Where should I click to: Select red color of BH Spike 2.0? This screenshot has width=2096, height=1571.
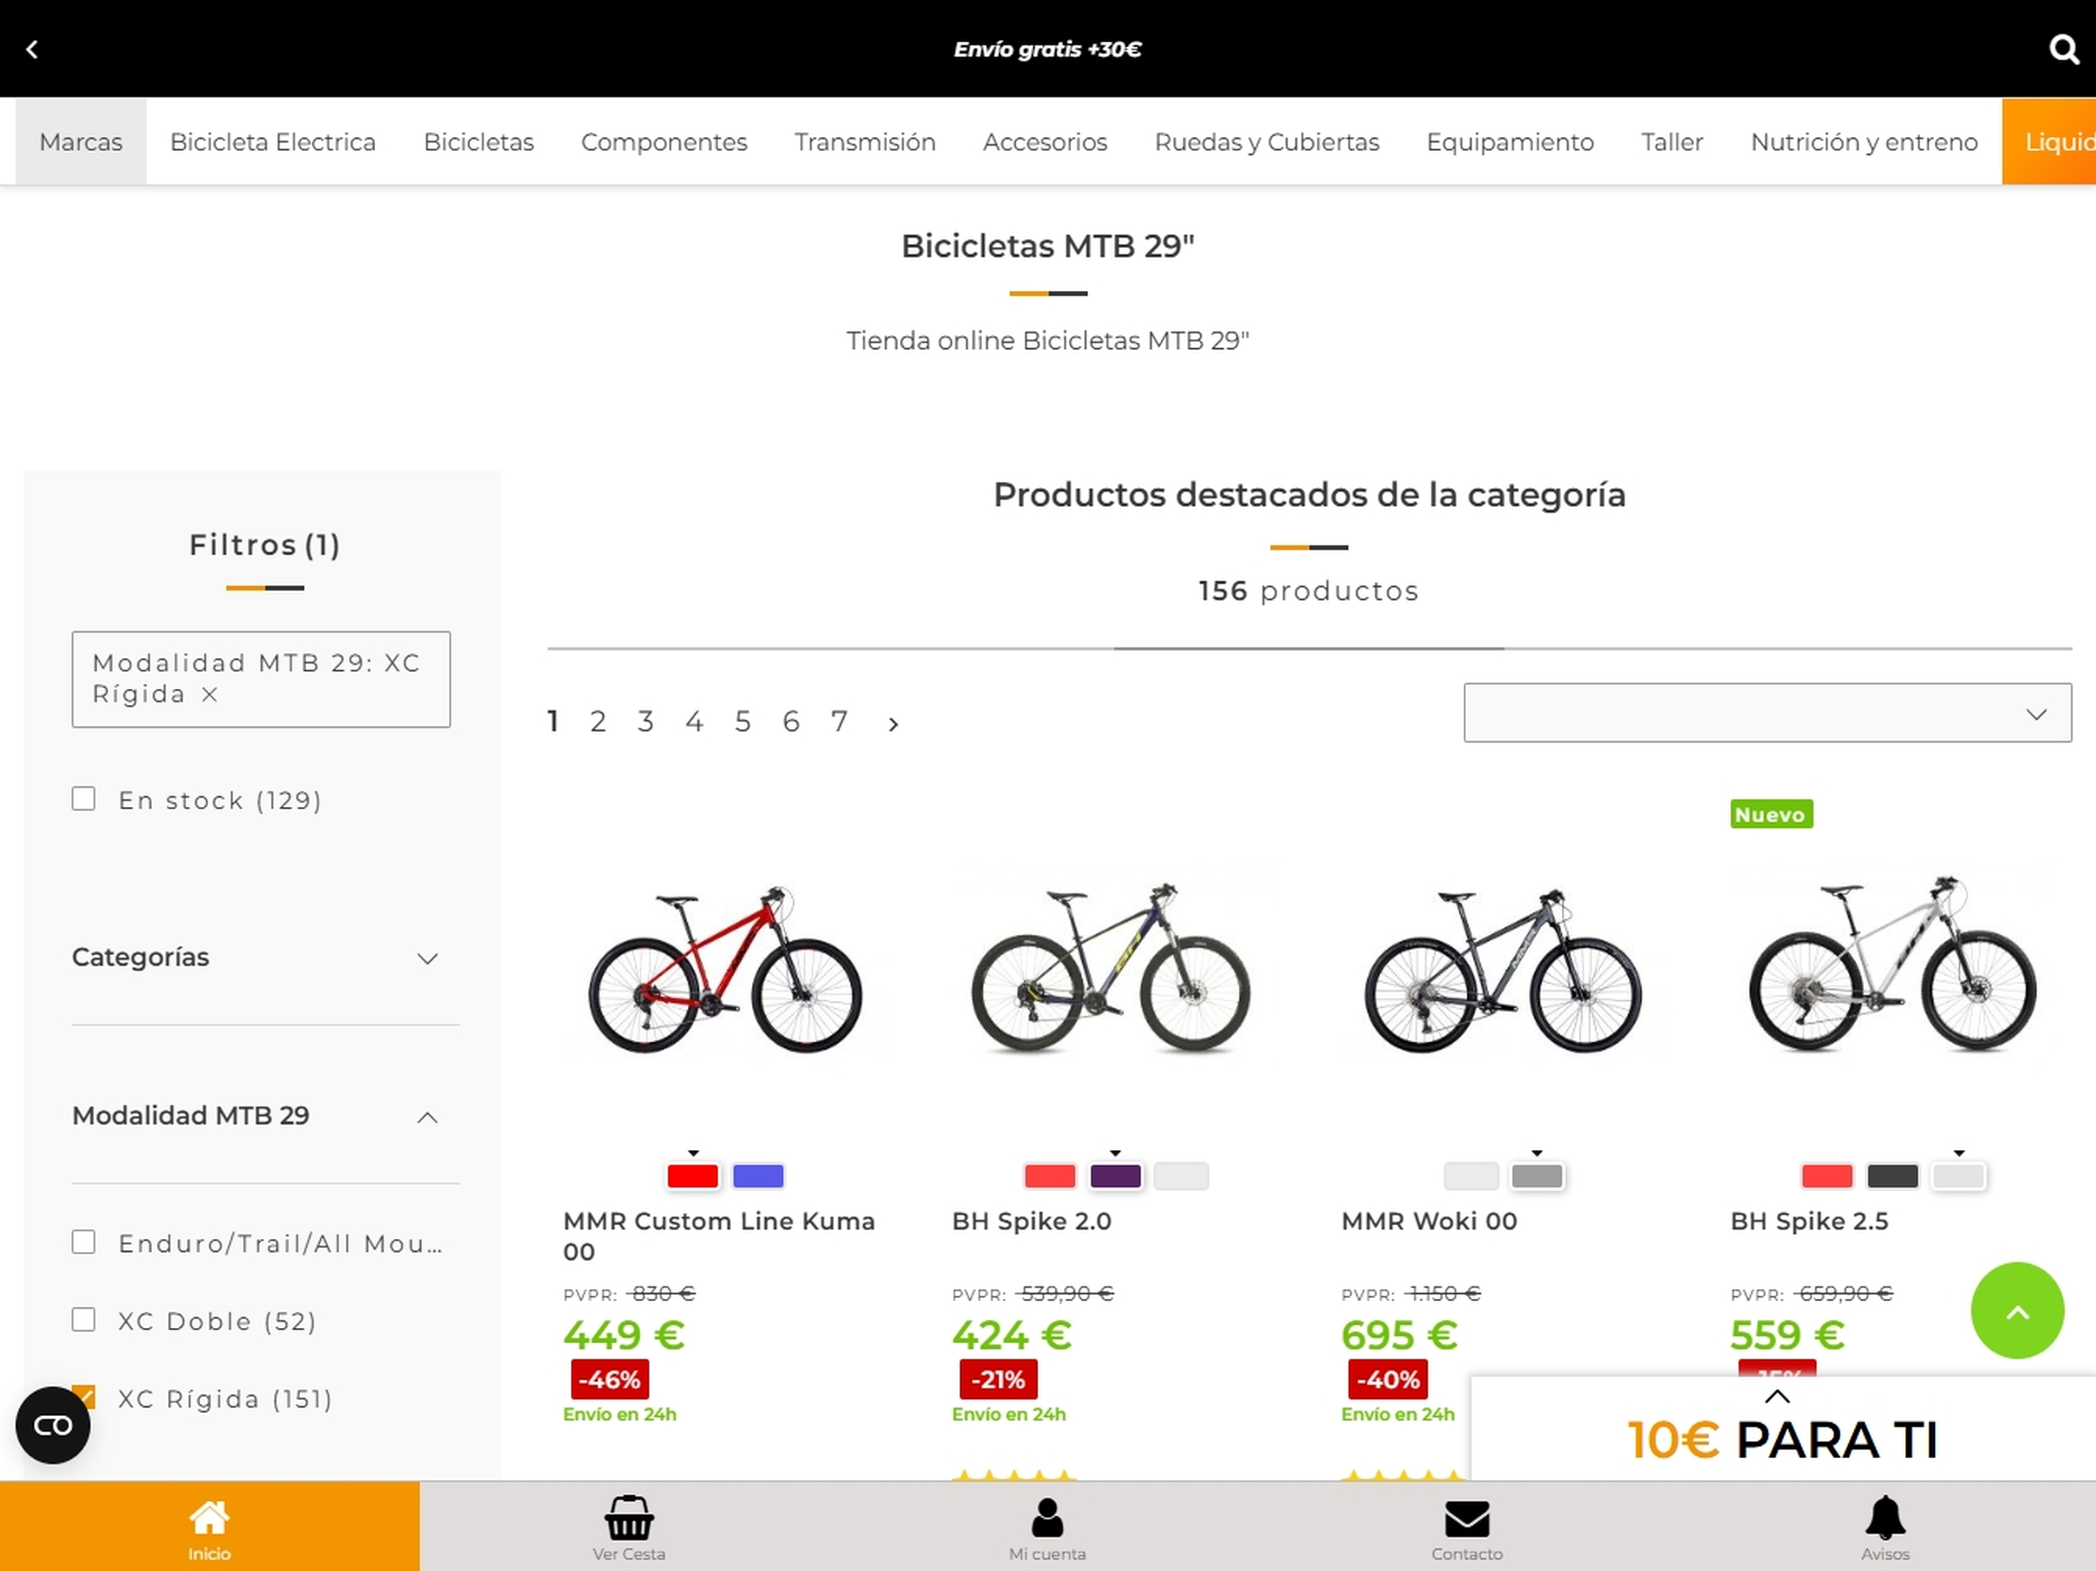(1050, 1176)
